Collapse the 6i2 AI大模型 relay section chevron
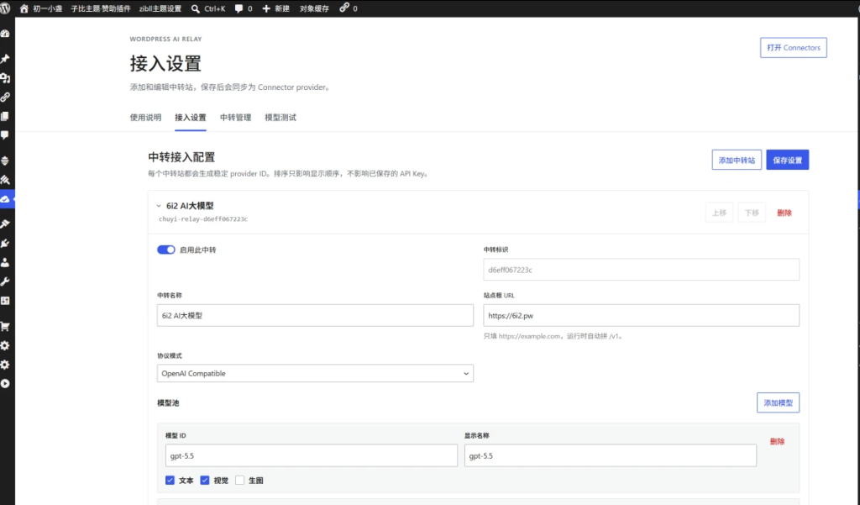 pos(159,206)
